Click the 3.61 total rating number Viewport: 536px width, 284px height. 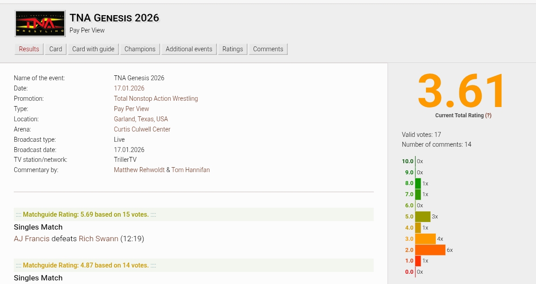[x=462, y=91]
